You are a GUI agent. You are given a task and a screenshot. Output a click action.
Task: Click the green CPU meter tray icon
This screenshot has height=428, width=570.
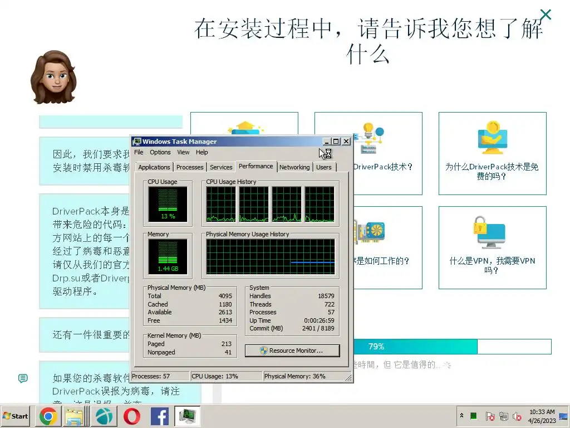click(x=474, y=416)
